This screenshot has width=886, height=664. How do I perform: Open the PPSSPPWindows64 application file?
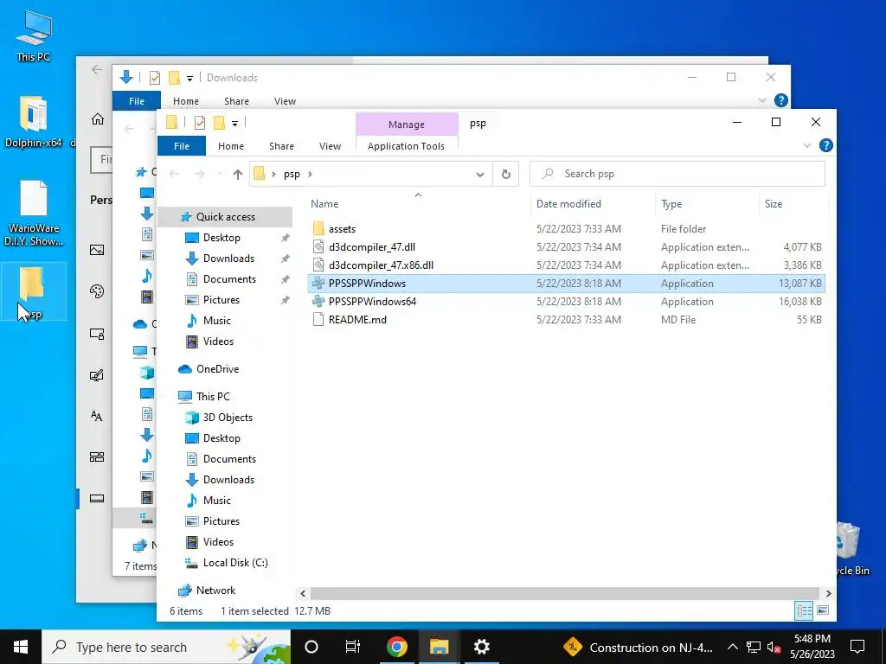pyautogui.click(x=372, y=302)
